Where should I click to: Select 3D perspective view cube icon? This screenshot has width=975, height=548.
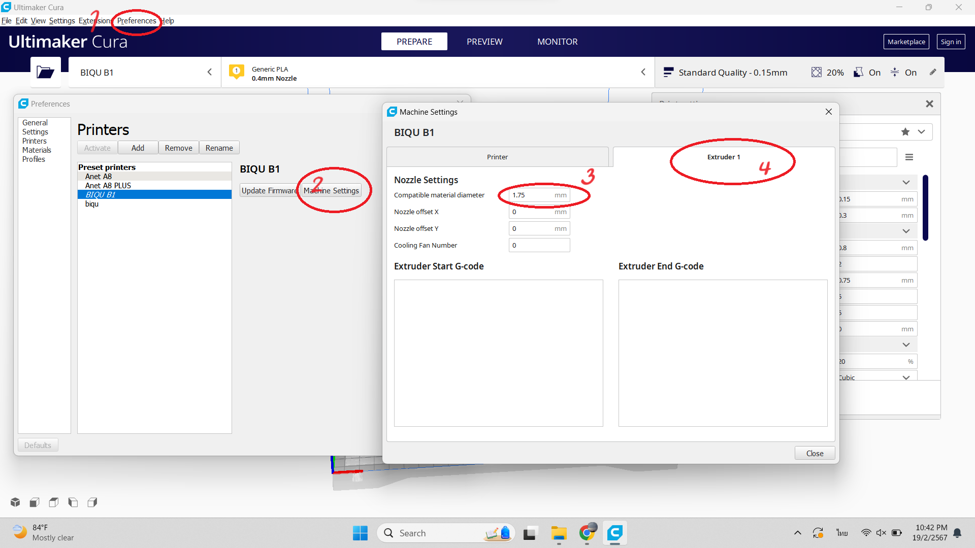click(15, 502)
